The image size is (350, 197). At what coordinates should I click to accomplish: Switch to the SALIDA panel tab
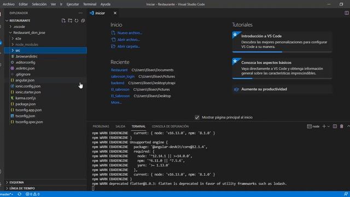click(120, 126)
